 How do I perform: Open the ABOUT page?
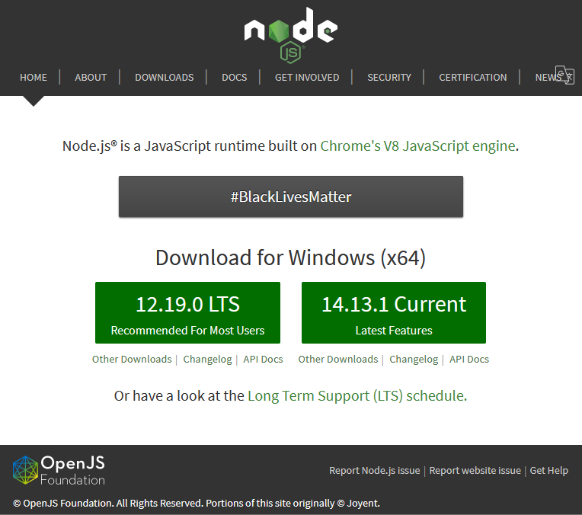coord(91,77)
